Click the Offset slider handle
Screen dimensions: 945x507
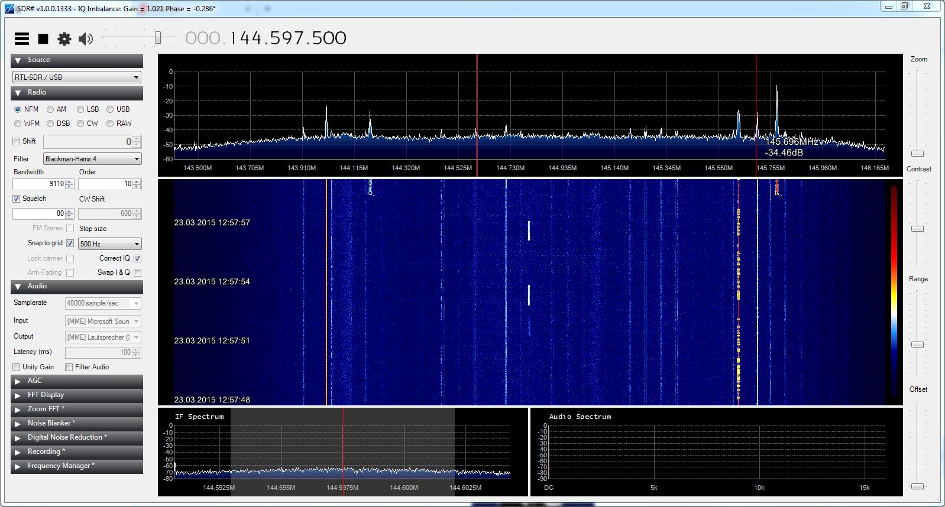point(917,486)
